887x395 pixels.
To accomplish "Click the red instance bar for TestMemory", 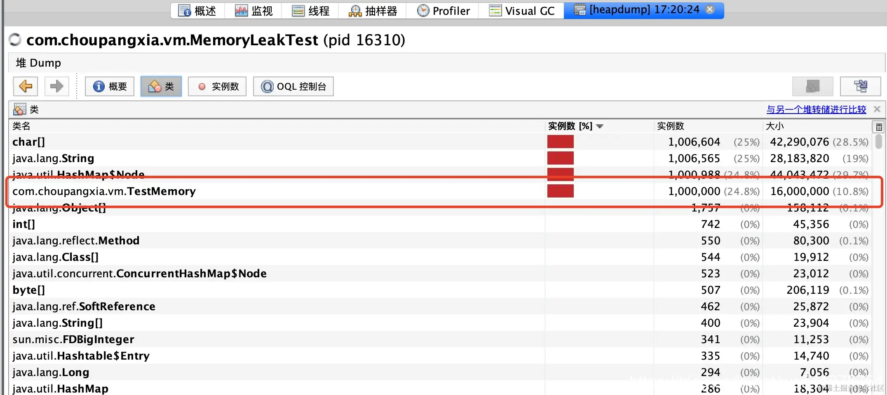I will pos(561,191).
